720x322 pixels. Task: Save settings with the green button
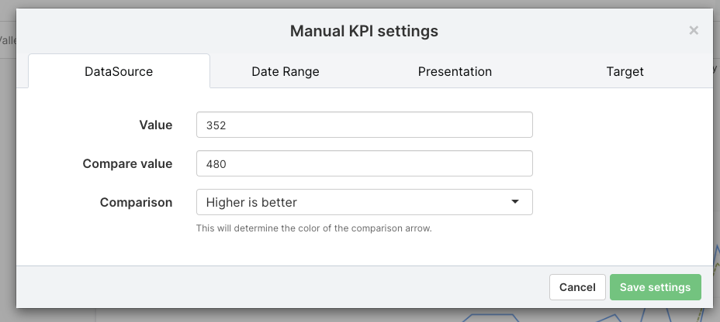pyautogui.click(x=655, y=287)
